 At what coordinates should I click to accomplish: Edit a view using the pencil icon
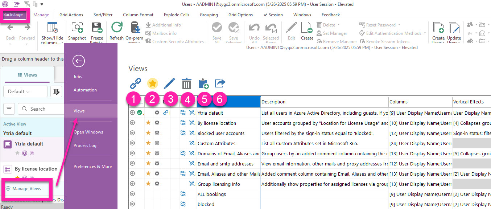click(x=169, y=83)
